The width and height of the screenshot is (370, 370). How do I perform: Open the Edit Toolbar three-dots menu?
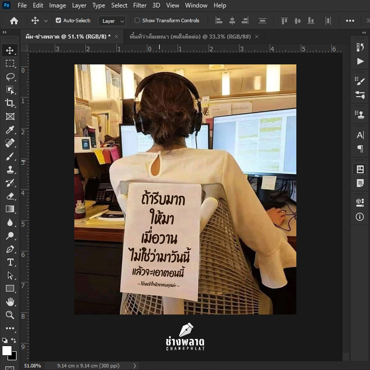tap(10, 328)
